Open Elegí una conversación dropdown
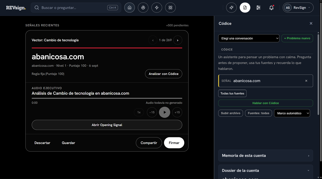The width and height of the screenshot is (322, 179). point(249,38)
